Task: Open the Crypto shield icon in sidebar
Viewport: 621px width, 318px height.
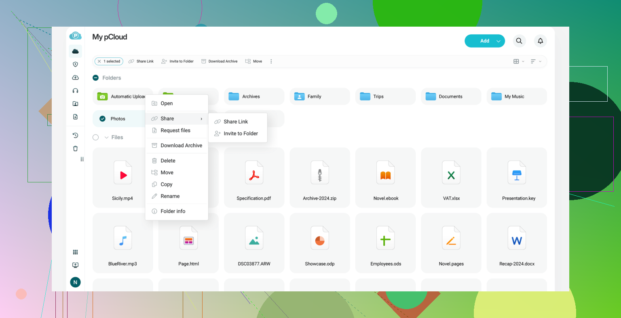Action: pos(75,65)
